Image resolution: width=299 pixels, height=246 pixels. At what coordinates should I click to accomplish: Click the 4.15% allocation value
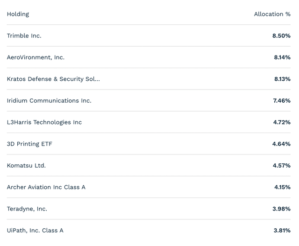point(282,187)
